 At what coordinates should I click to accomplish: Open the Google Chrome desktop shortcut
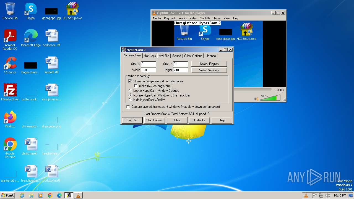click(10, 148)
